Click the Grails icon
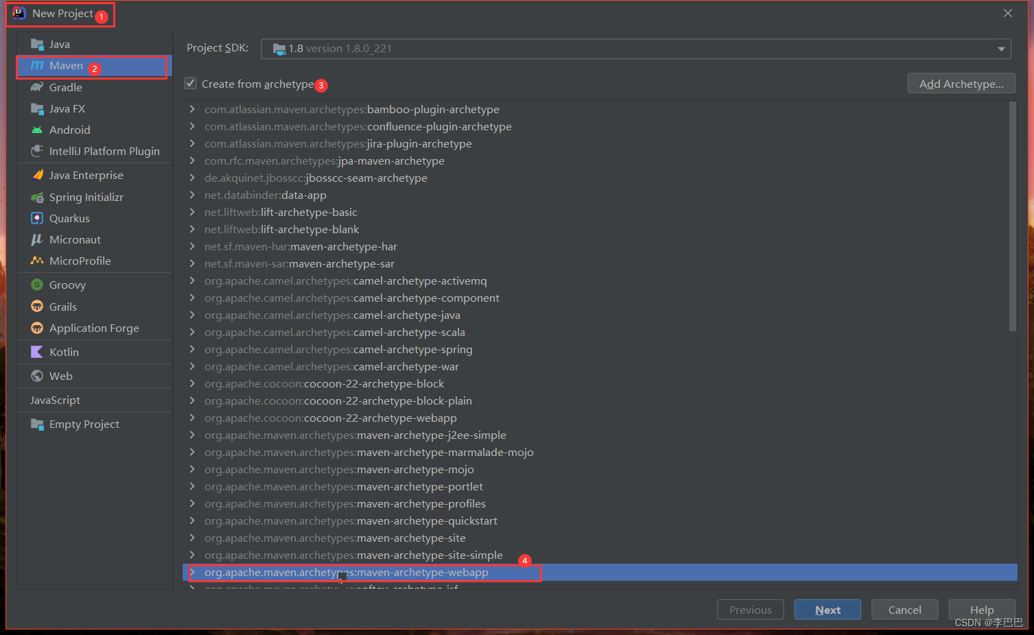This screenshot has height=635, width=1034. tap(37, 307)
